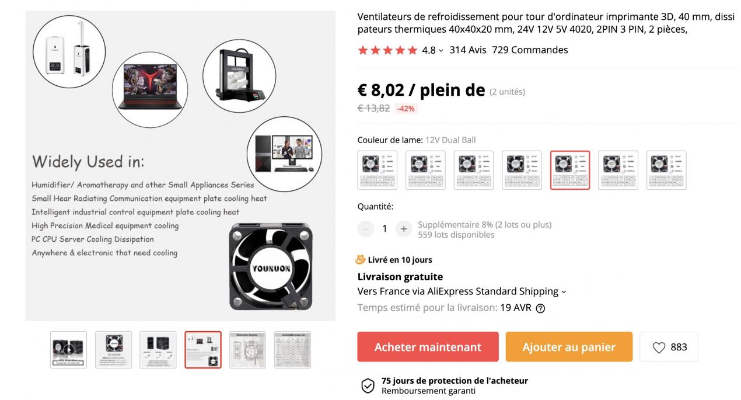This screenshot has height=400, width=741.
Task: Click the five-star rating icons
Action: 387,50
